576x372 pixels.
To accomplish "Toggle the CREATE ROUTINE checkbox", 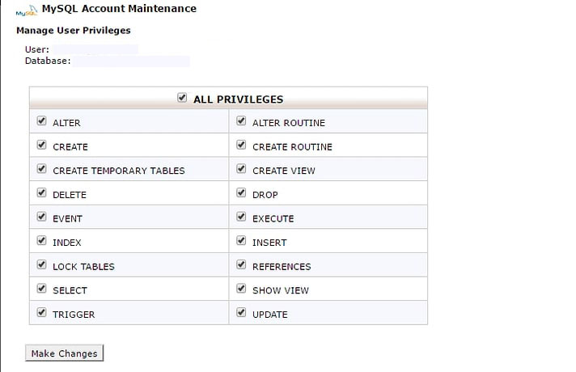I will (x=241, y=146).
